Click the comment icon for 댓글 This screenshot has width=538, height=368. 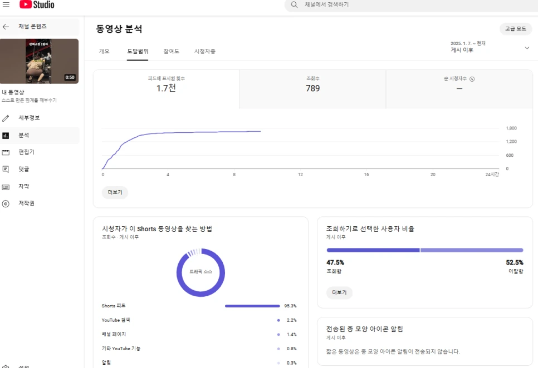click(6, 169)
